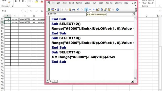Screen dimensions: 162x91
Task: Open VBA Help question mark icon
Action: [117, 10]
